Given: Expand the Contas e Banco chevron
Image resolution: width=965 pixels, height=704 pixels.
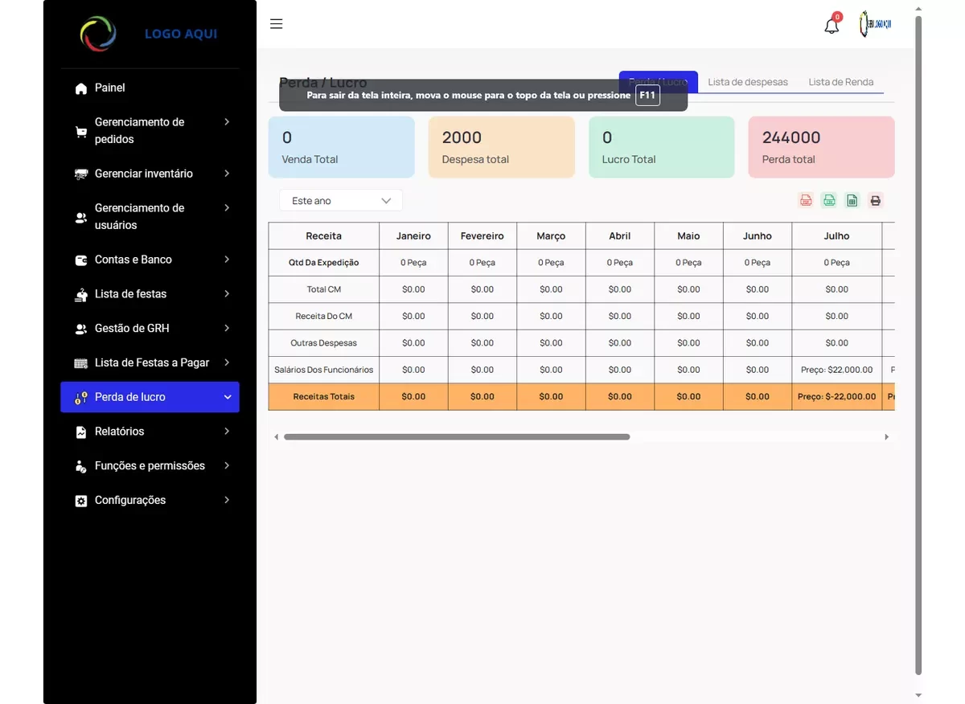Looking at the screenshot, I should point(227,260).
